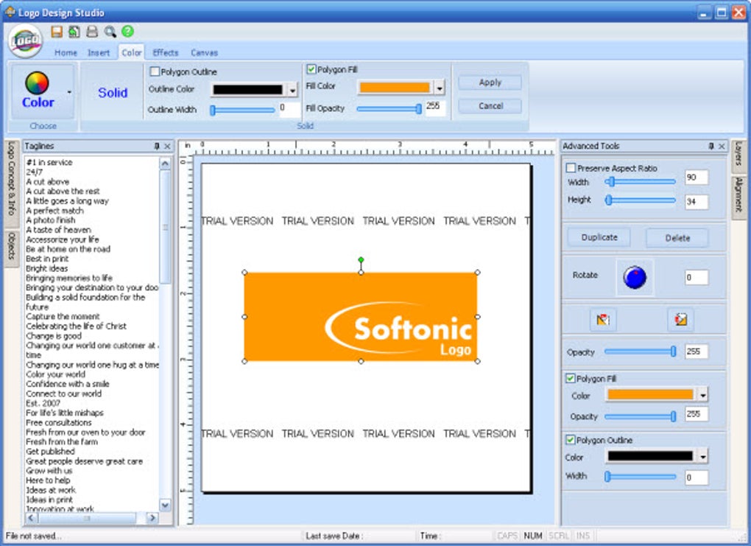Select tagline 'Get published'

[x=50, y=451]
